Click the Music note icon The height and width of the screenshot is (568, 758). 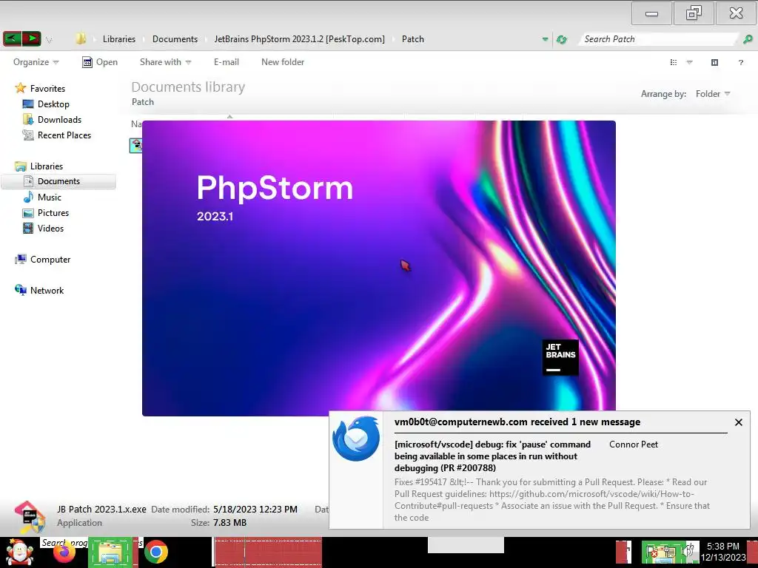[x=29, y=197]
